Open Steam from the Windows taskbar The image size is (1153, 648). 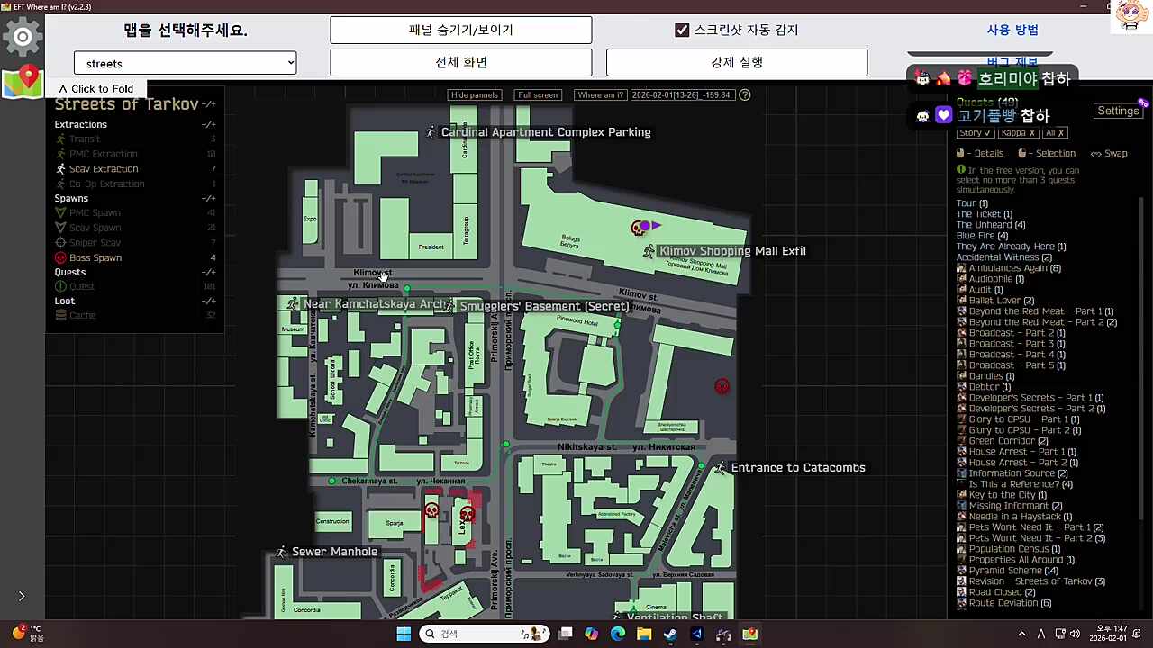(670, 634)
